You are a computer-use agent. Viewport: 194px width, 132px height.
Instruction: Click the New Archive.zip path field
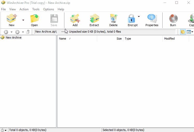(105, 32)
